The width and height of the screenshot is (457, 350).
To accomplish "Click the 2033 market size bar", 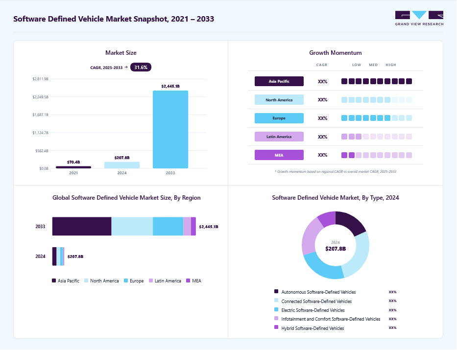I will (170, 130).
